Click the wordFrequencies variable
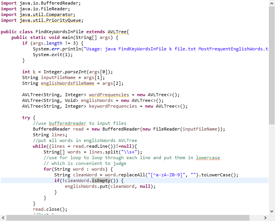The width and height of the screenshot is (275, 221). click(109, 95)
